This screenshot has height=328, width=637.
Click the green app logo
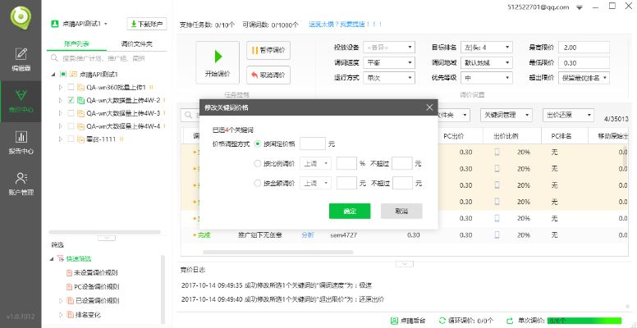coord(21,16)
